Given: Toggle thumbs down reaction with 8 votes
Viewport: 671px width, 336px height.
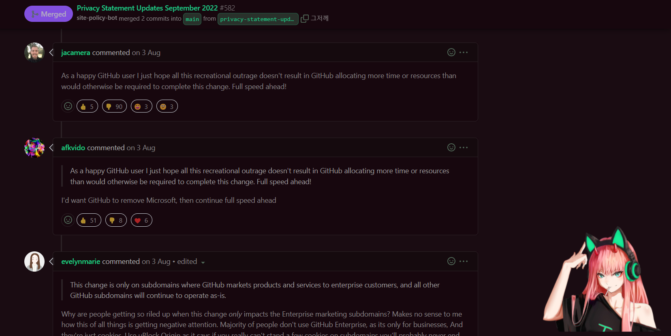Looking at the screenshot, I should click(116, 220).
